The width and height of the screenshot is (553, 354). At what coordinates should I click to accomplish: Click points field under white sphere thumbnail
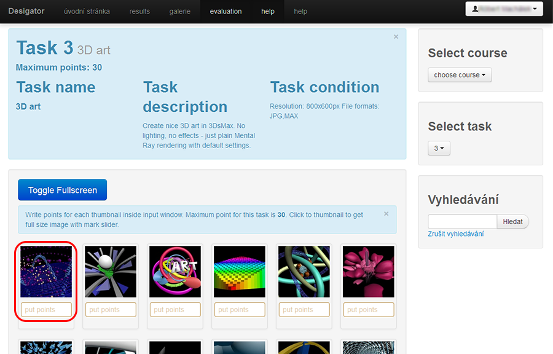(111, 310)
